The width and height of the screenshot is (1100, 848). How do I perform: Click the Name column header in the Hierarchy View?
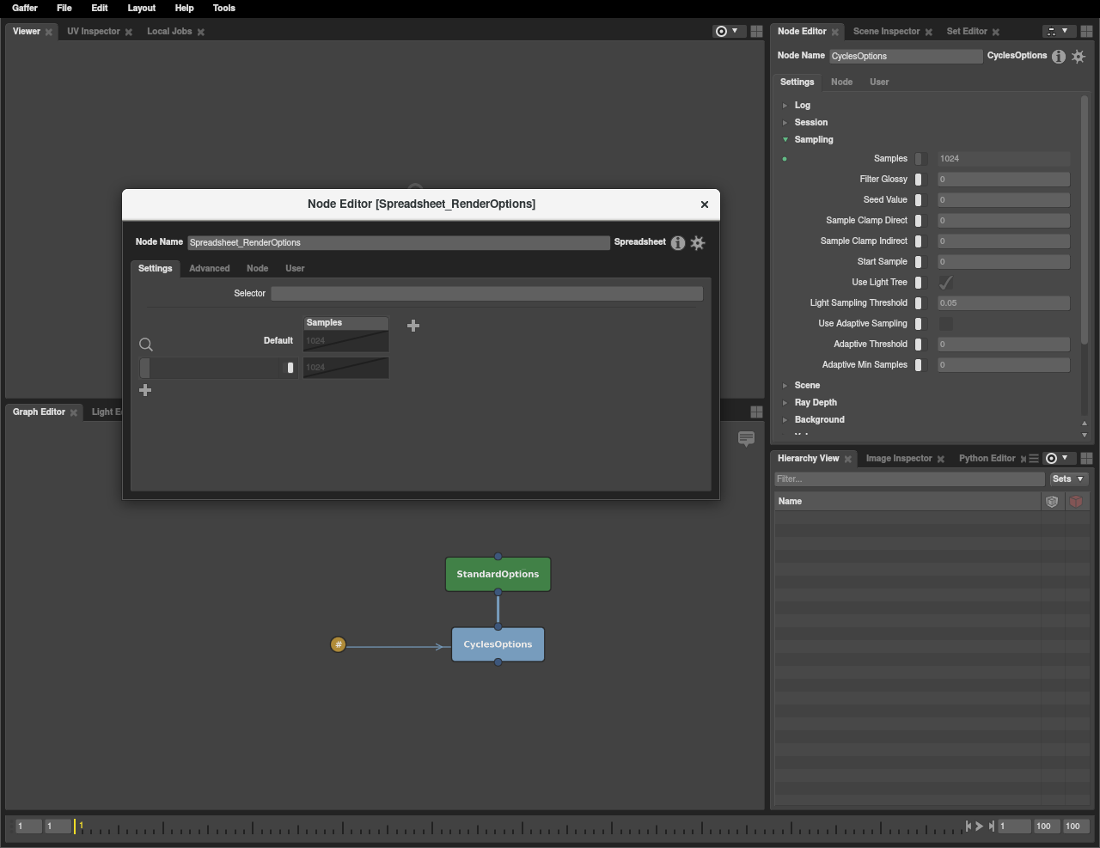tap(907, 502)
